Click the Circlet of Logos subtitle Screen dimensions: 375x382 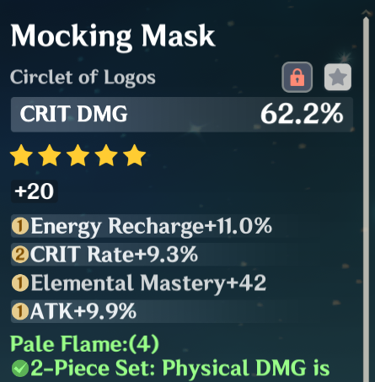[83, 78]
